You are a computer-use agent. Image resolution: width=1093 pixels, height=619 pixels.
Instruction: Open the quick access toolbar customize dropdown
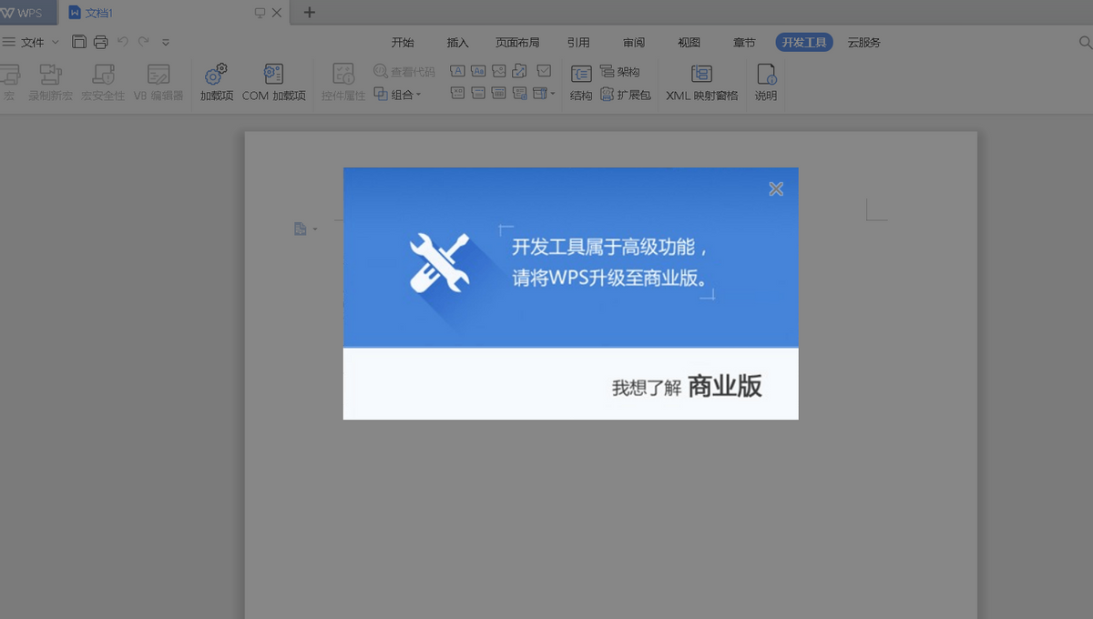[x=166, y=42]
